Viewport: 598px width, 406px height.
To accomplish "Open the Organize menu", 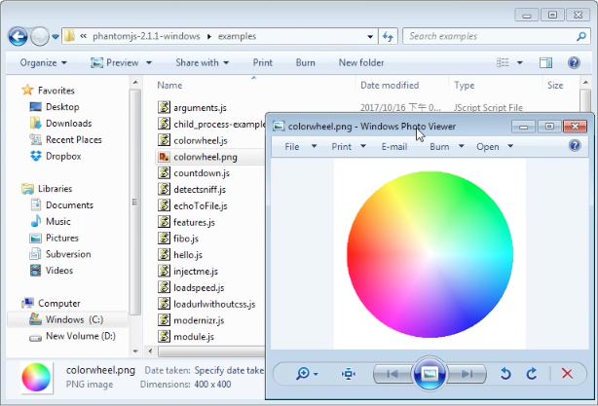I will click(x=43, y=62).
